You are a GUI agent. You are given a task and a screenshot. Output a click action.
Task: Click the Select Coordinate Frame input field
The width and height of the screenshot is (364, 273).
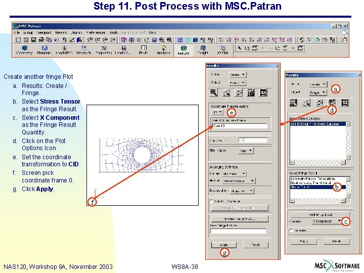pos(240,126)
